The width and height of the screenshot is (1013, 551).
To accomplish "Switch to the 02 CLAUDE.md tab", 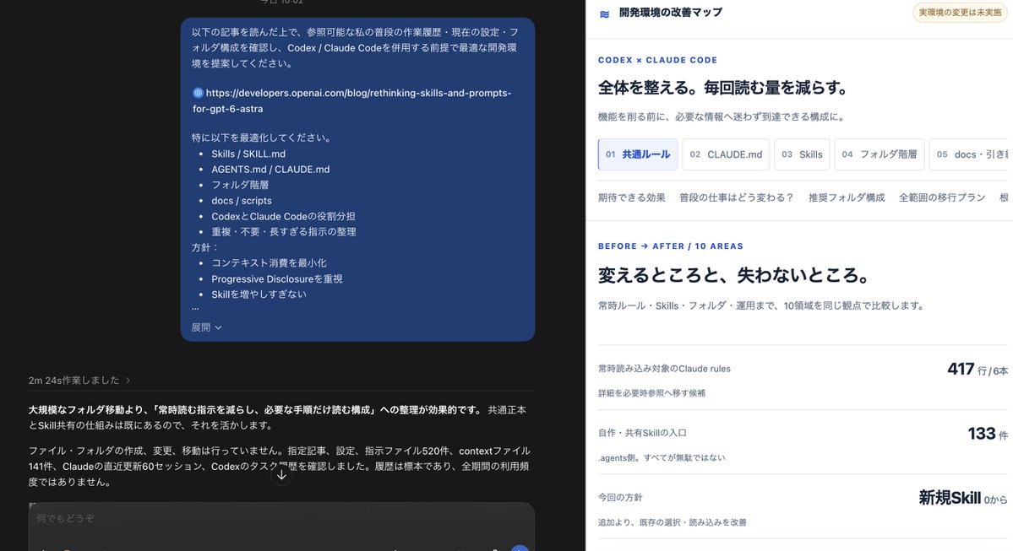I will [x=726, y=154].
